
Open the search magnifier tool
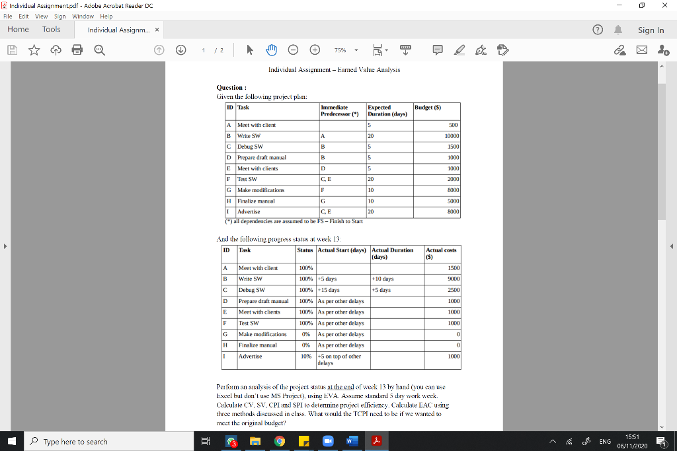(98, 50)
